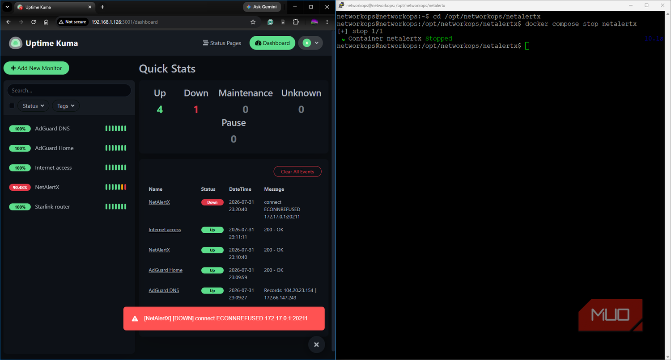
Task: Click the ECONNREFUSED message in the events table
Action: click(282, 209)
